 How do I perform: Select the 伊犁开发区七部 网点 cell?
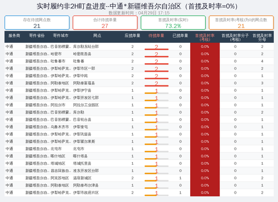(86, 98)
